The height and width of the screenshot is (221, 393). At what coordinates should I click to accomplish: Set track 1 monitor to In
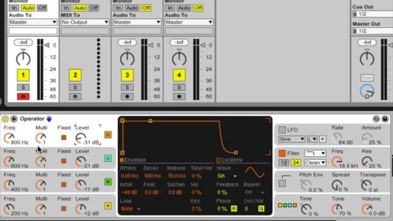(x=14, y=8)
